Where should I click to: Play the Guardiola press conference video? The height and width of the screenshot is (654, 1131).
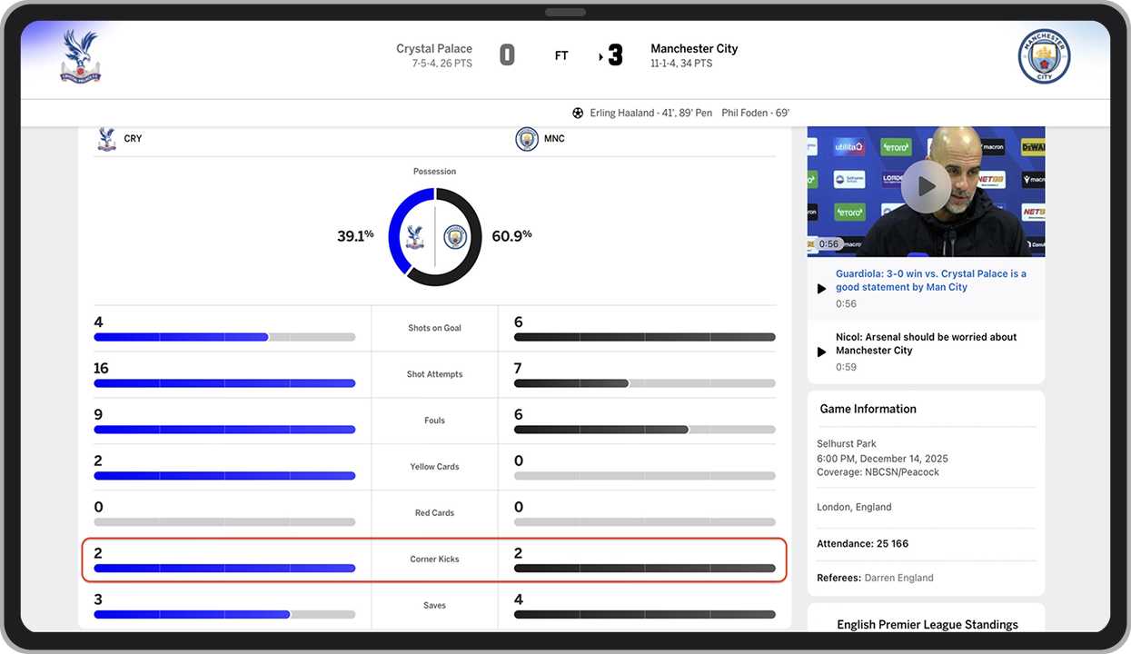926,187
